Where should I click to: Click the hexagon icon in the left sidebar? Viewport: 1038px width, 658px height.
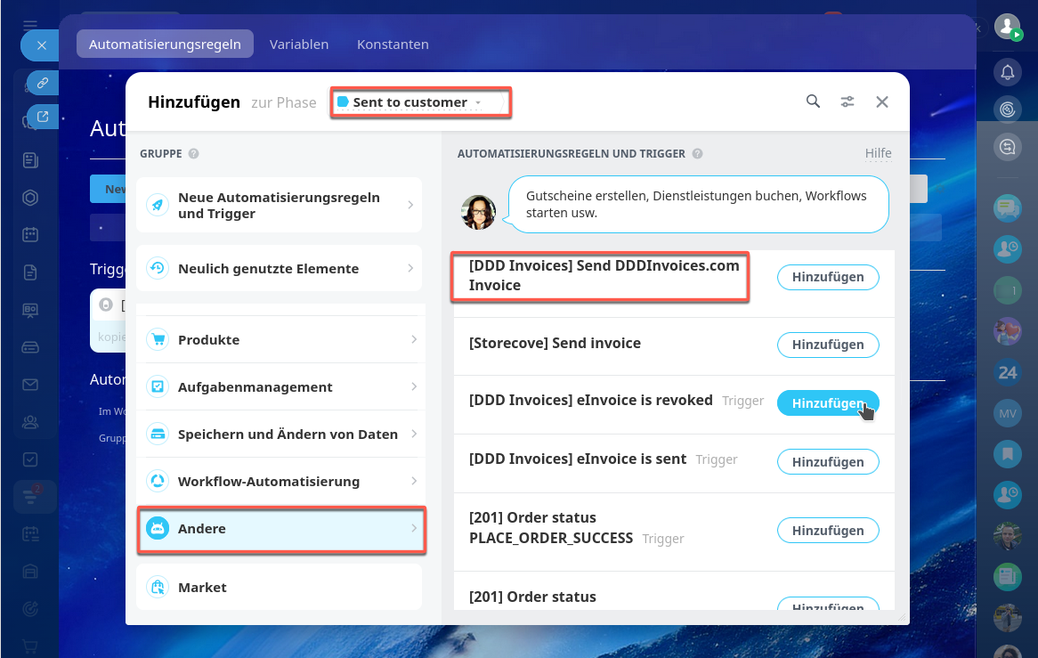tap(30, 198)
